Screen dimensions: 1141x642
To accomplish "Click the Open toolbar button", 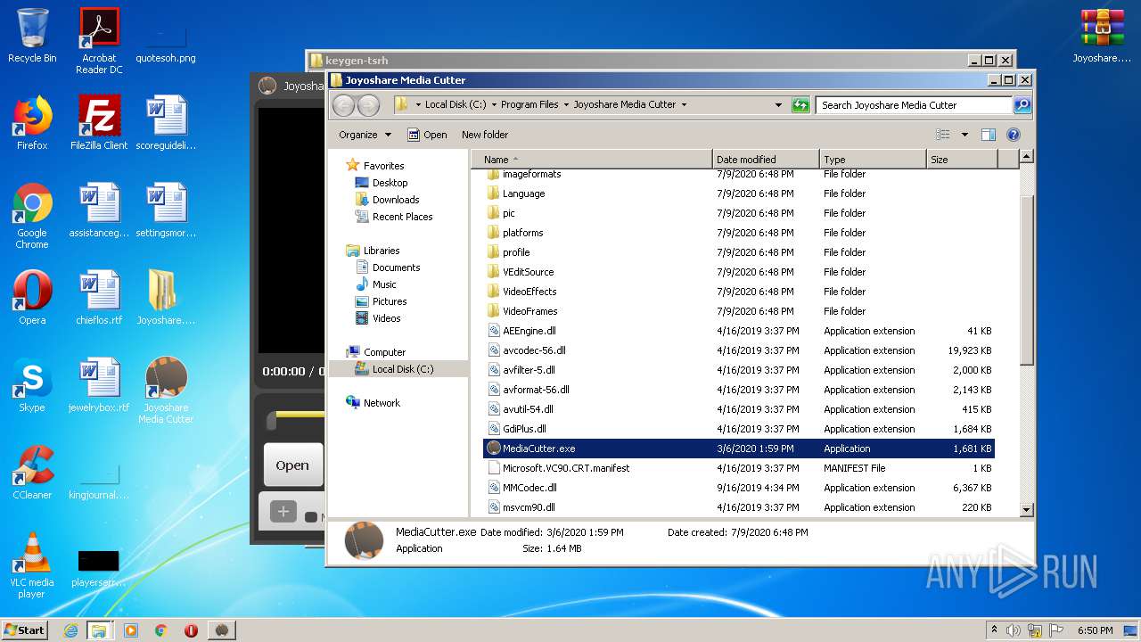I will [427, 135].
